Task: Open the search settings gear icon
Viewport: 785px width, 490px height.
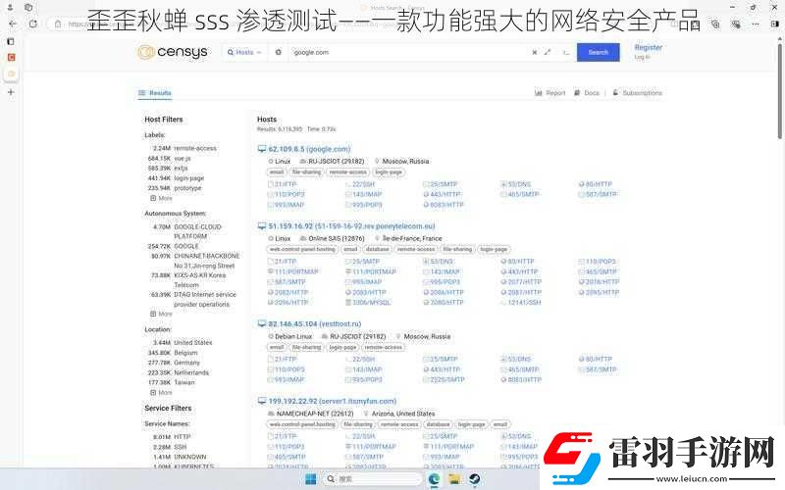Action: tap(278, 52)
